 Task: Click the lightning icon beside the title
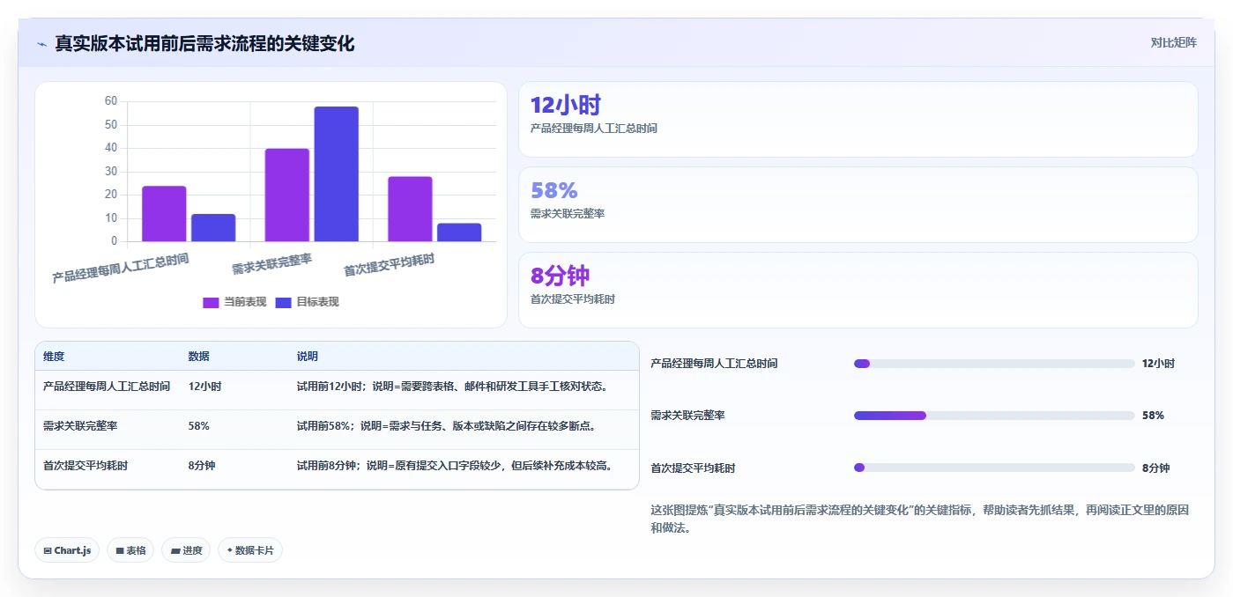[x=42, y=44]
